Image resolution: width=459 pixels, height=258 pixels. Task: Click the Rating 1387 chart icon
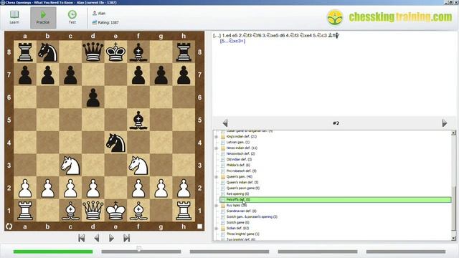pos(95,22)
